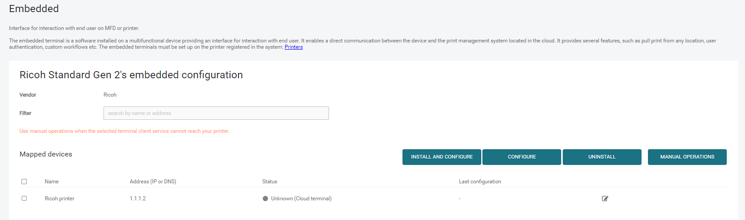Screen dimensions: 745x220
Task: Click the Address (IP or DNS) column header
Action: [x=153, y=182]
